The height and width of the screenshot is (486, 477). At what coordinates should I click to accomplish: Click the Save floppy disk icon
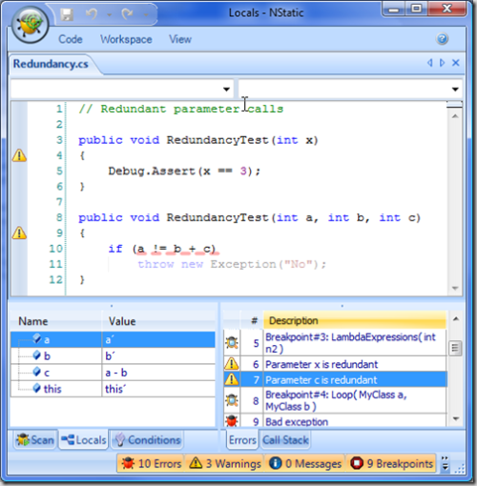[67, 14]
